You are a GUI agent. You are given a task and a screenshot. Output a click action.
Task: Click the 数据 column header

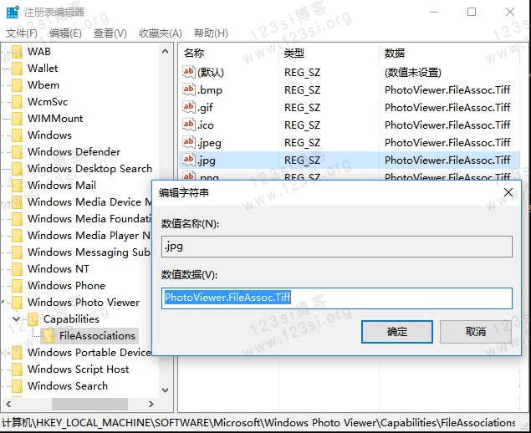click(395, 53)
